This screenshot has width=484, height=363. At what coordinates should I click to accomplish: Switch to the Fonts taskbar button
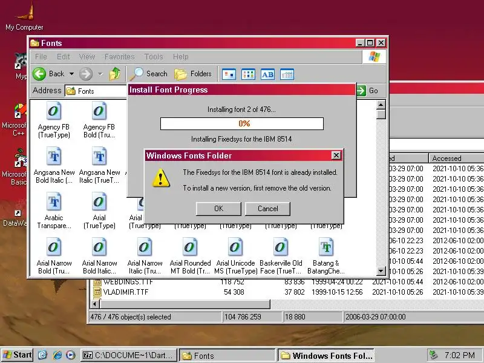(227, 355)
